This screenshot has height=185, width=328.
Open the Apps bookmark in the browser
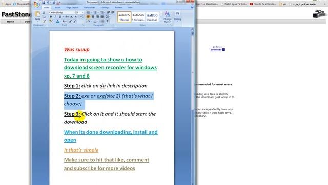[x=6, y=4]
